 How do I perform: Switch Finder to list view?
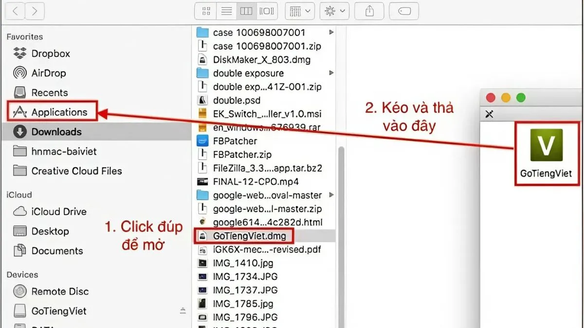pyautogui.click(x=226, y=11)
